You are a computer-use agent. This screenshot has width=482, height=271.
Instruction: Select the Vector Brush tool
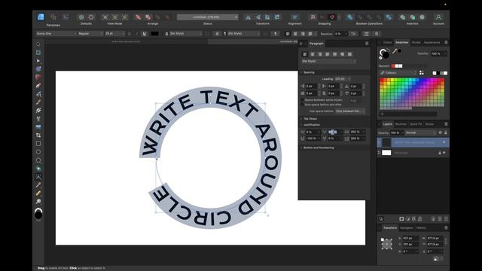pyautogui.click(x=38, y=102)
